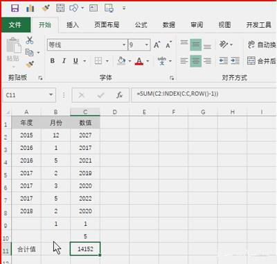This screenshot has width=277, height=264.
Task: Toggle center horizontal alignment
Action: coord(196,61)
